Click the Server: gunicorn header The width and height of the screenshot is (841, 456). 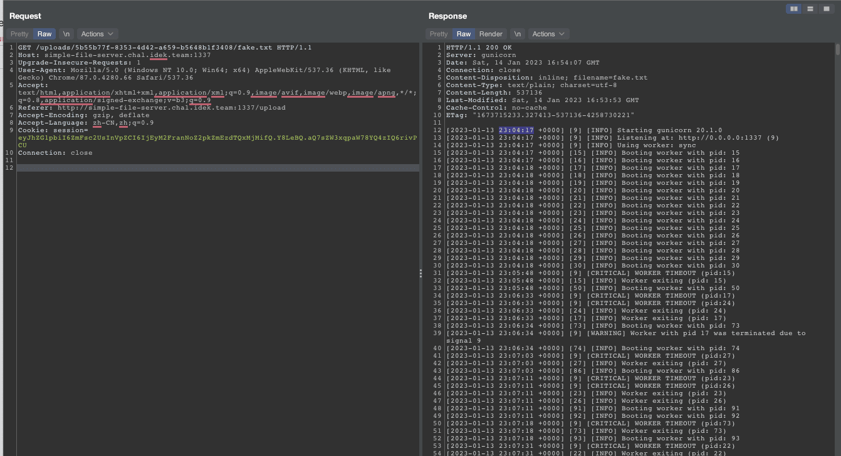481,55
